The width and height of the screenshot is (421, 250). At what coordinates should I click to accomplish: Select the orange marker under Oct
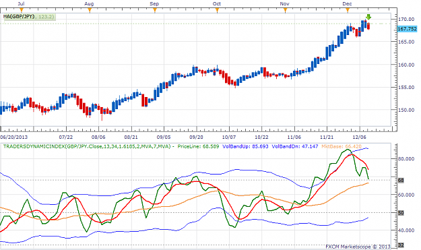tap(217, 10)
